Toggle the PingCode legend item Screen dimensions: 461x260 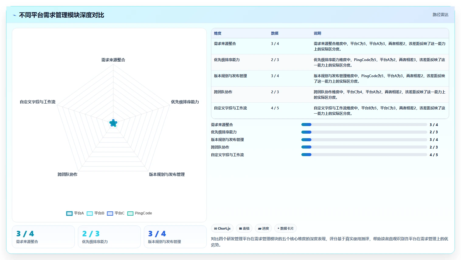click(140, 213)
